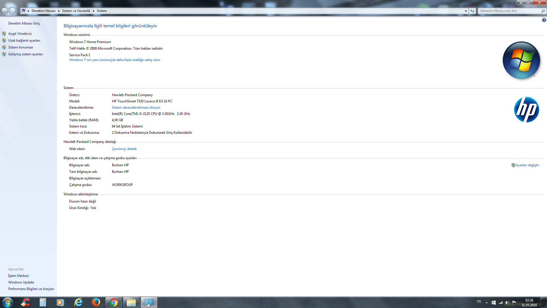This screenshot has width=547, height=308.
Task: Go to Sistem ve Güvenlik breadcrumb
Action: (x=76, y=11)
